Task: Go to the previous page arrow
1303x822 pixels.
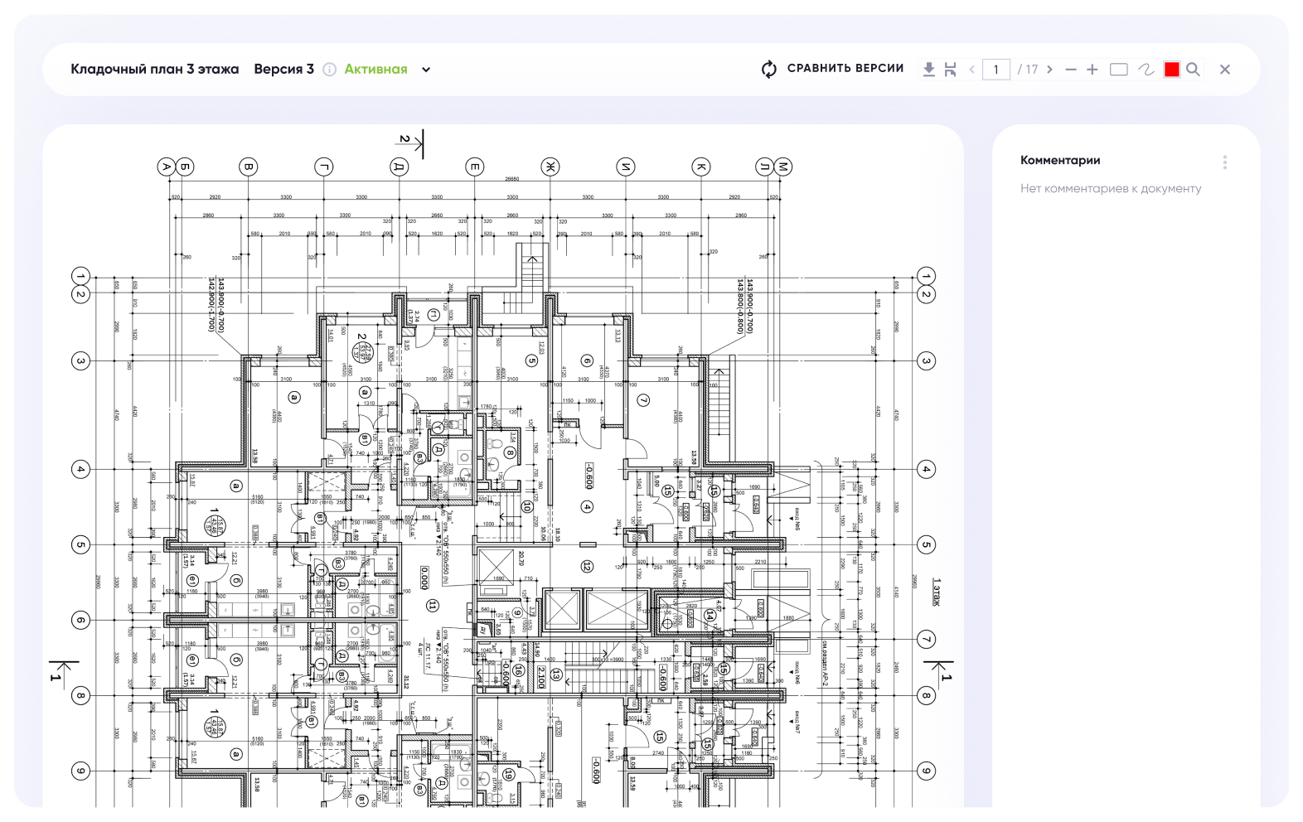Action: coord(972,70)
